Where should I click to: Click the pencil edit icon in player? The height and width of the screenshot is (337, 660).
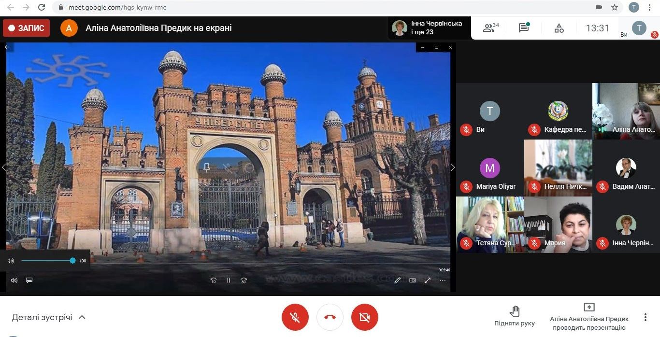[x=398, y=280]
